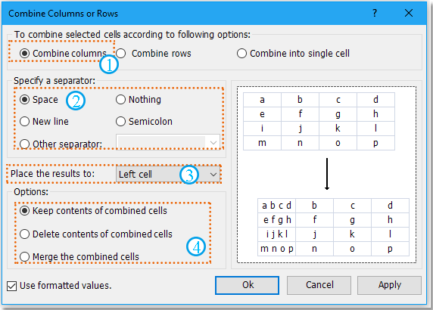Click the Ok button
This screenshot has height=310, width=433.
(247, 285)
